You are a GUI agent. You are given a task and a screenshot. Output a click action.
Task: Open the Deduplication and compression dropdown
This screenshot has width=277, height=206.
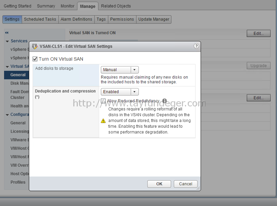coord(120,92)
